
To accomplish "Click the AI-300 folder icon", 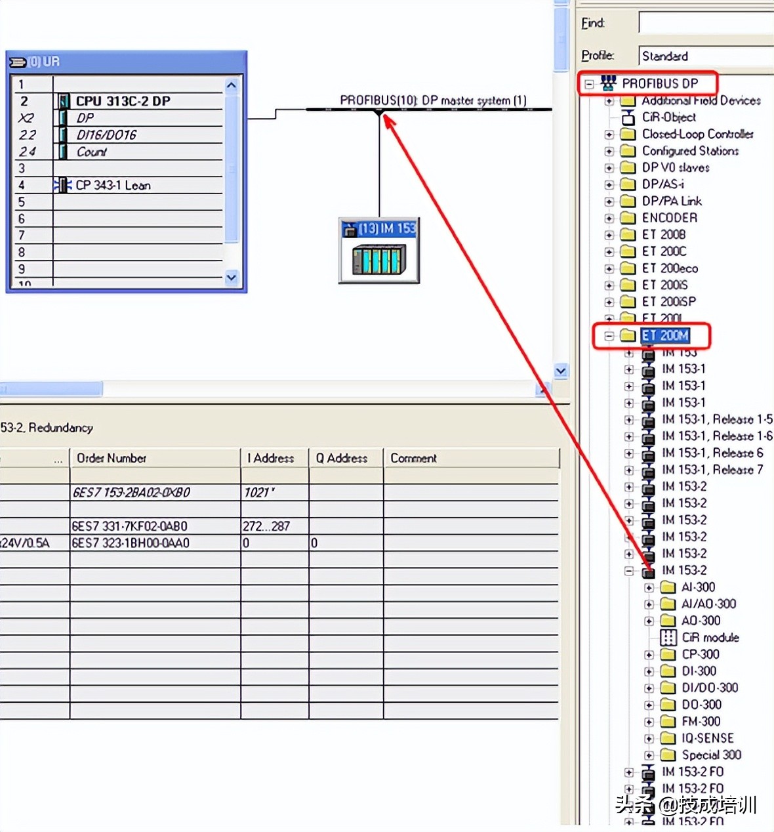I will (668, 587).
